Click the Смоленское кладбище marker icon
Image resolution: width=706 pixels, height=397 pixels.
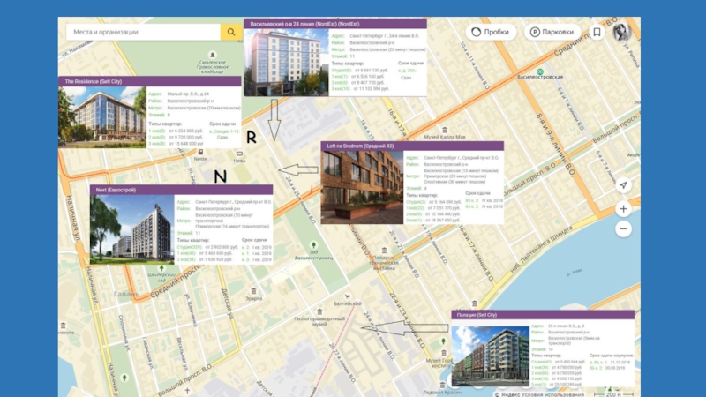click(213, 55)
